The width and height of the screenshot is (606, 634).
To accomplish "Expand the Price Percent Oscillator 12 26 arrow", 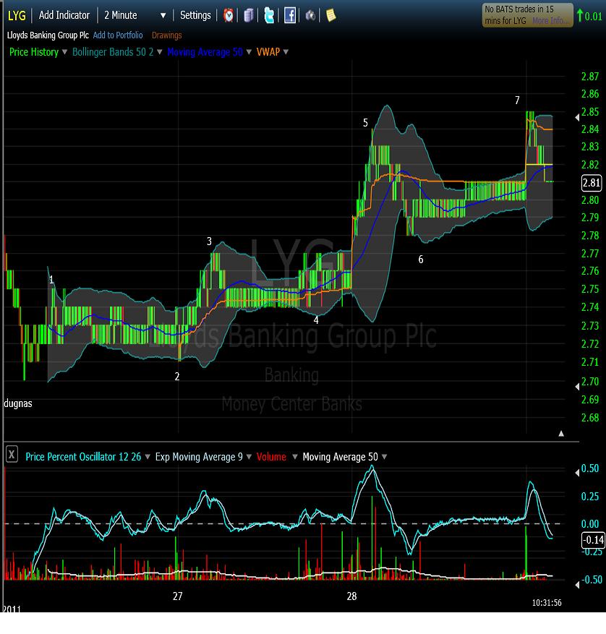I will click(148, 457).
